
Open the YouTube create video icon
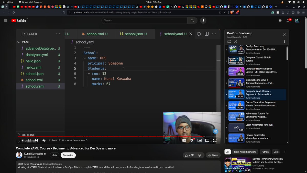click(280, 21)
